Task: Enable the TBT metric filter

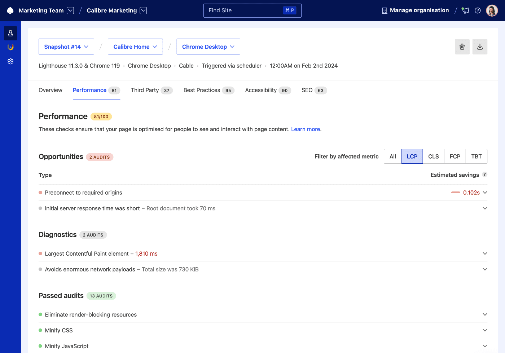Action: [x=476, y=156]
